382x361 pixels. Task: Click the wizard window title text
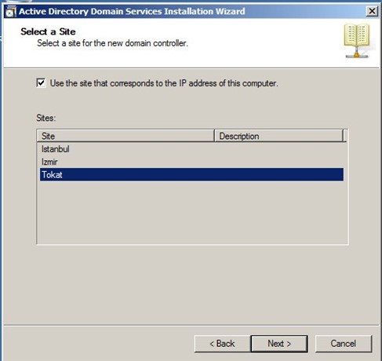coord(132,11)
